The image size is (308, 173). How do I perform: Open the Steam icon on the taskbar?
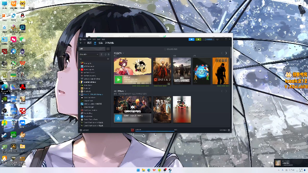point(170,170)
